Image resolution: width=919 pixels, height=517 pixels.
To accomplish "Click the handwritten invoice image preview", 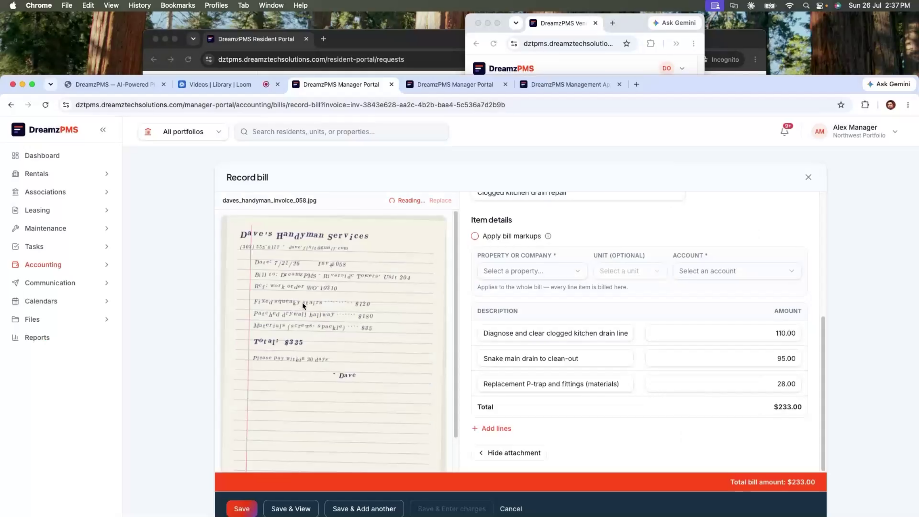I will pos(334,344).
